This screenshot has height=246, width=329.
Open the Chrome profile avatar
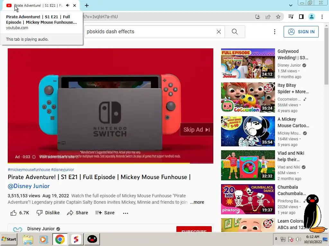[x=312, y=17]
